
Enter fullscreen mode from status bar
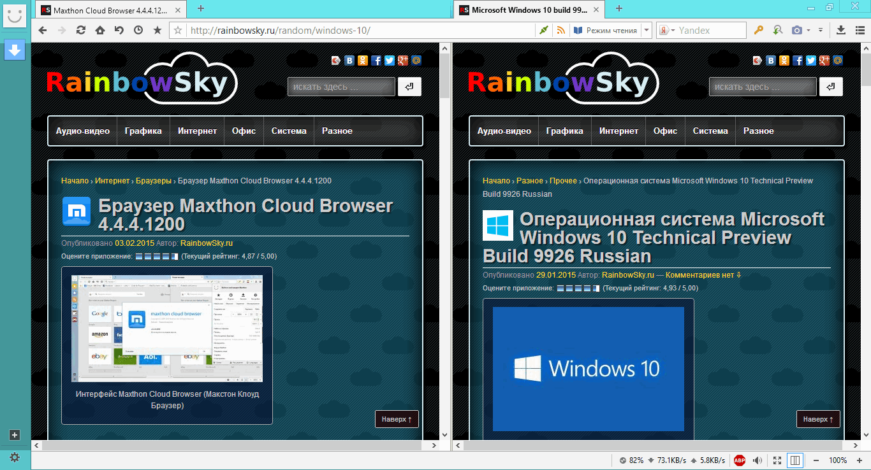(777, 460)
